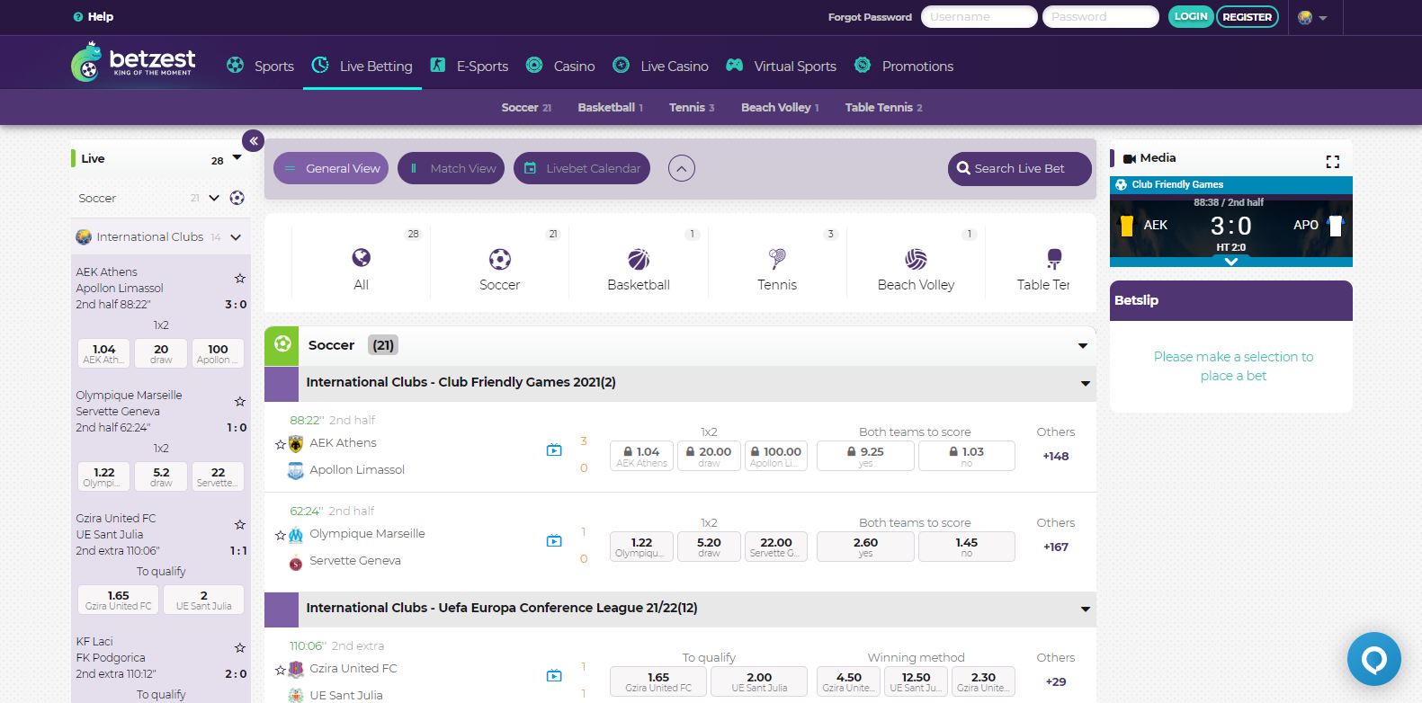This screenshot has width=1422, height=703.
Task: Select sidebar draw odds 5.2
Action: 161,476
